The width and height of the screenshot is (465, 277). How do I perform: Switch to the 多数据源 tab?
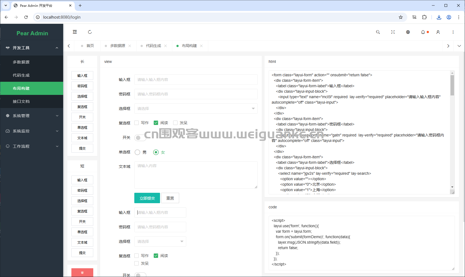click(118, 46)
